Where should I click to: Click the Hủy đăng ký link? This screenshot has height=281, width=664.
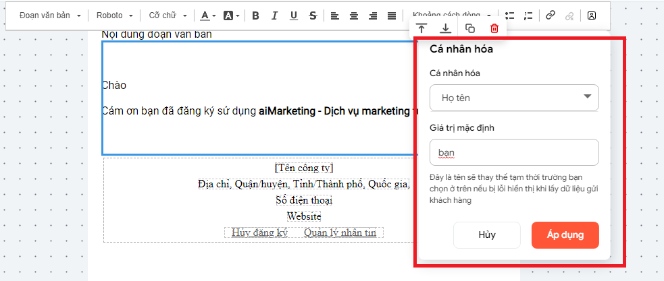(x=259, y=232)
